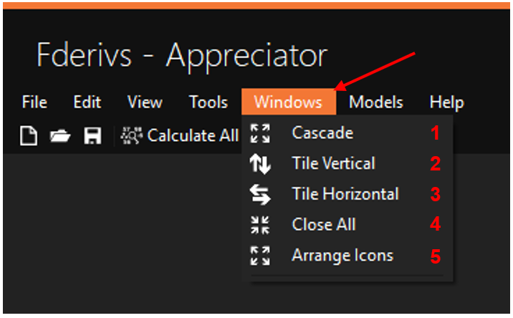Image resolution: width=513 pixels, height=318 pixels.
Task: Click the Save floppy disk icon
Action: [x=92, y=135]
